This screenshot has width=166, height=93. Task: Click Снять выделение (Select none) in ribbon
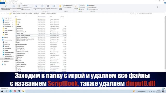[92, 7]
